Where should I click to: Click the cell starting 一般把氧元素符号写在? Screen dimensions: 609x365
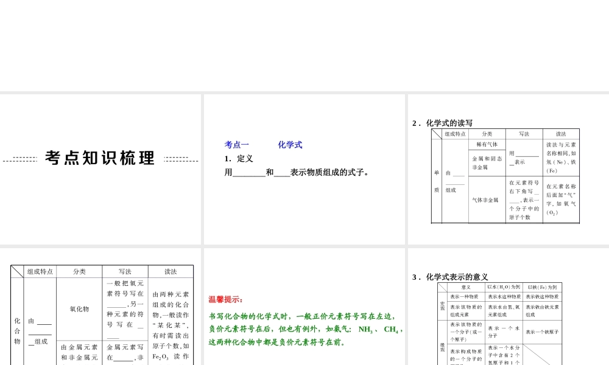[x=125, y=309]
